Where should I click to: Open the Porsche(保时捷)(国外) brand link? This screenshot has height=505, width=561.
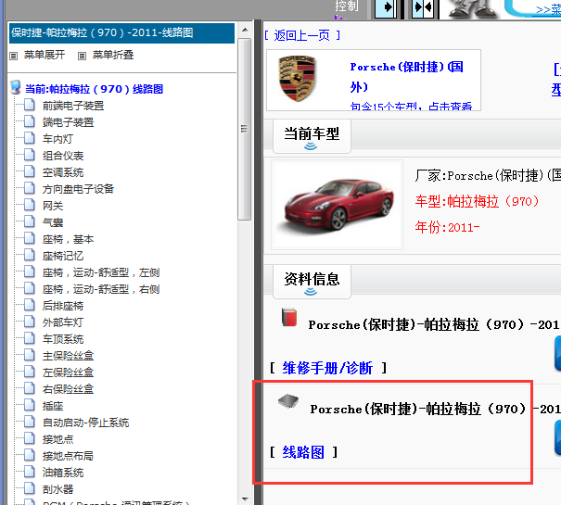coord(406,77)
